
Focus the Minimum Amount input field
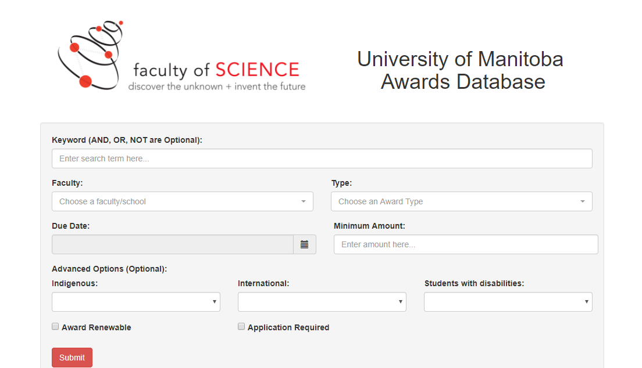[465, 244]
